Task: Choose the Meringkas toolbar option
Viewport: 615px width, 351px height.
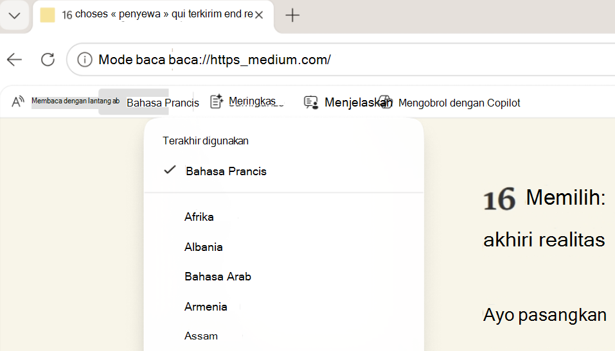Action: (x=252, y=101)
